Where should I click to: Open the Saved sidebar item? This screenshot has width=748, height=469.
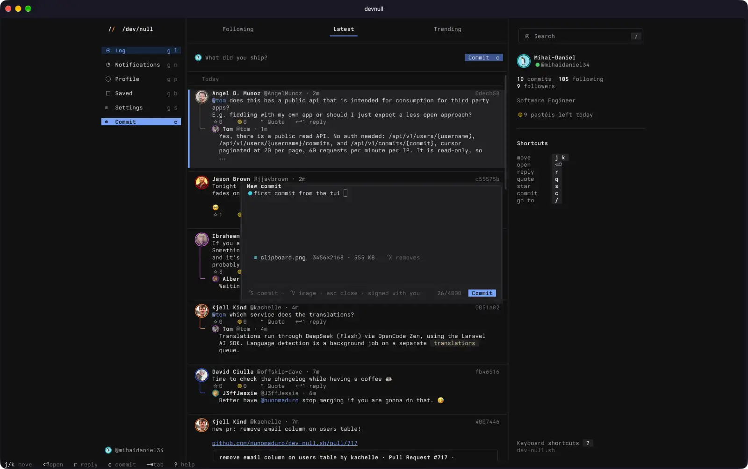click(x=141, y=93)
